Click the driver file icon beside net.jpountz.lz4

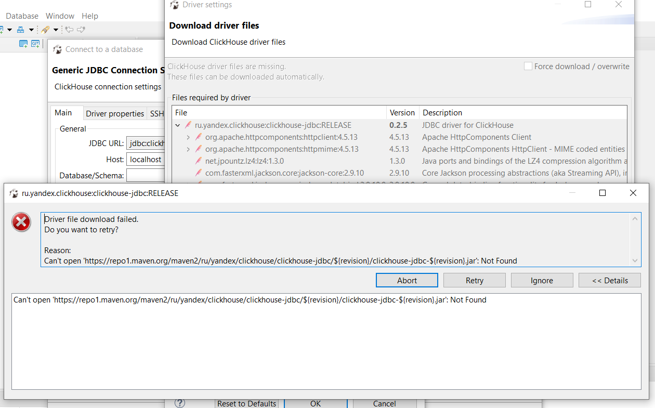tap(198, 161)
